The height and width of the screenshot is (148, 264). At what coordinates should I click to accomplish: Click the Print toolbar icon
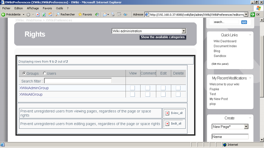tap(113, 14)
